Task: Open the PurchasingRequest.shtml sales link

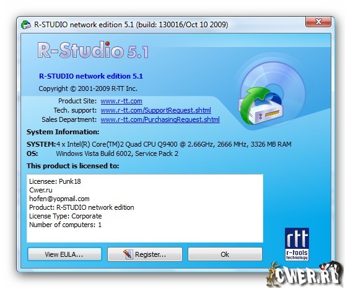Action: [x=160, y=119]
